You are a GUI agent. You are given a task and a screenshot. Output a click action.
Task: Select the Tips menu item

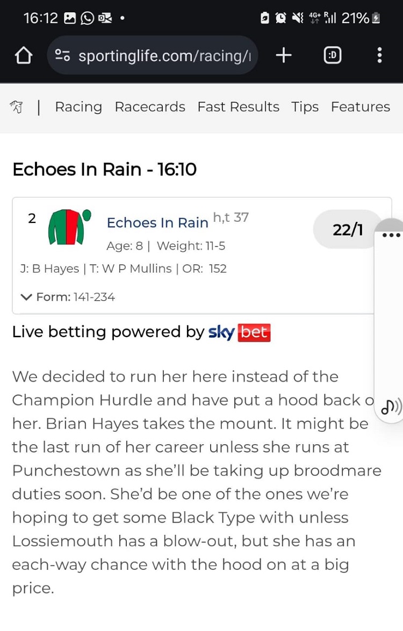[305, 107]
